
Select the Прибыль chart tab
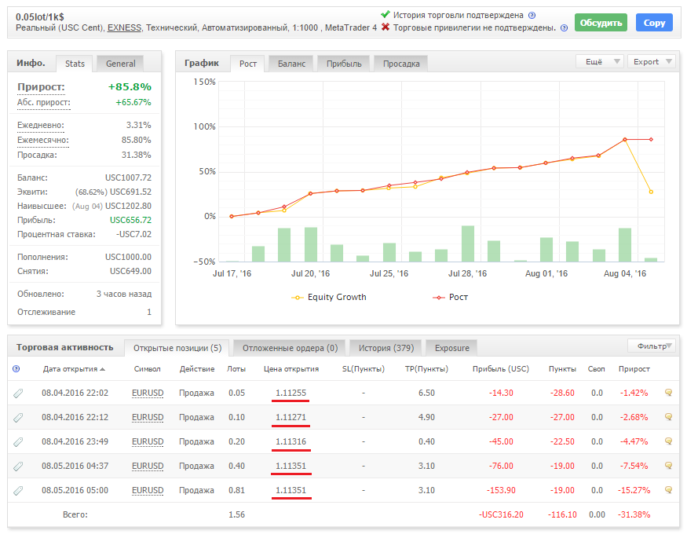[344, 64]
